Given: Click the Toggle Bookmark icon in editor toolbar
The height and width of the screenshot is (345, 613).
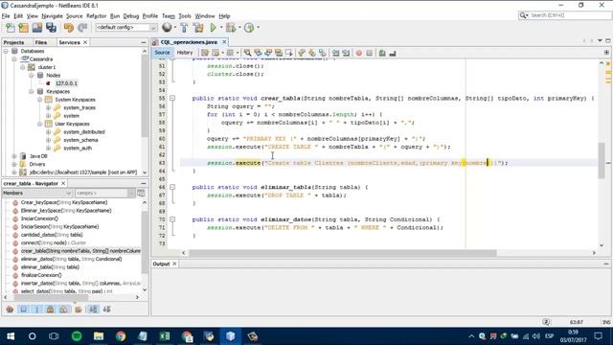Looking at the screenshot, I should pyautogui.click(x=322, y=53).
